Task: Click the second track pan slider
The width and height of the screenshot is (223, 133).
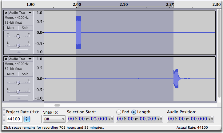Action: coord(18,92)
